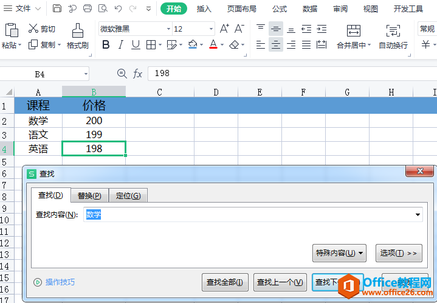Open quick access toolbar customize arrow
The image size is (437, 303).
point(148,9)
